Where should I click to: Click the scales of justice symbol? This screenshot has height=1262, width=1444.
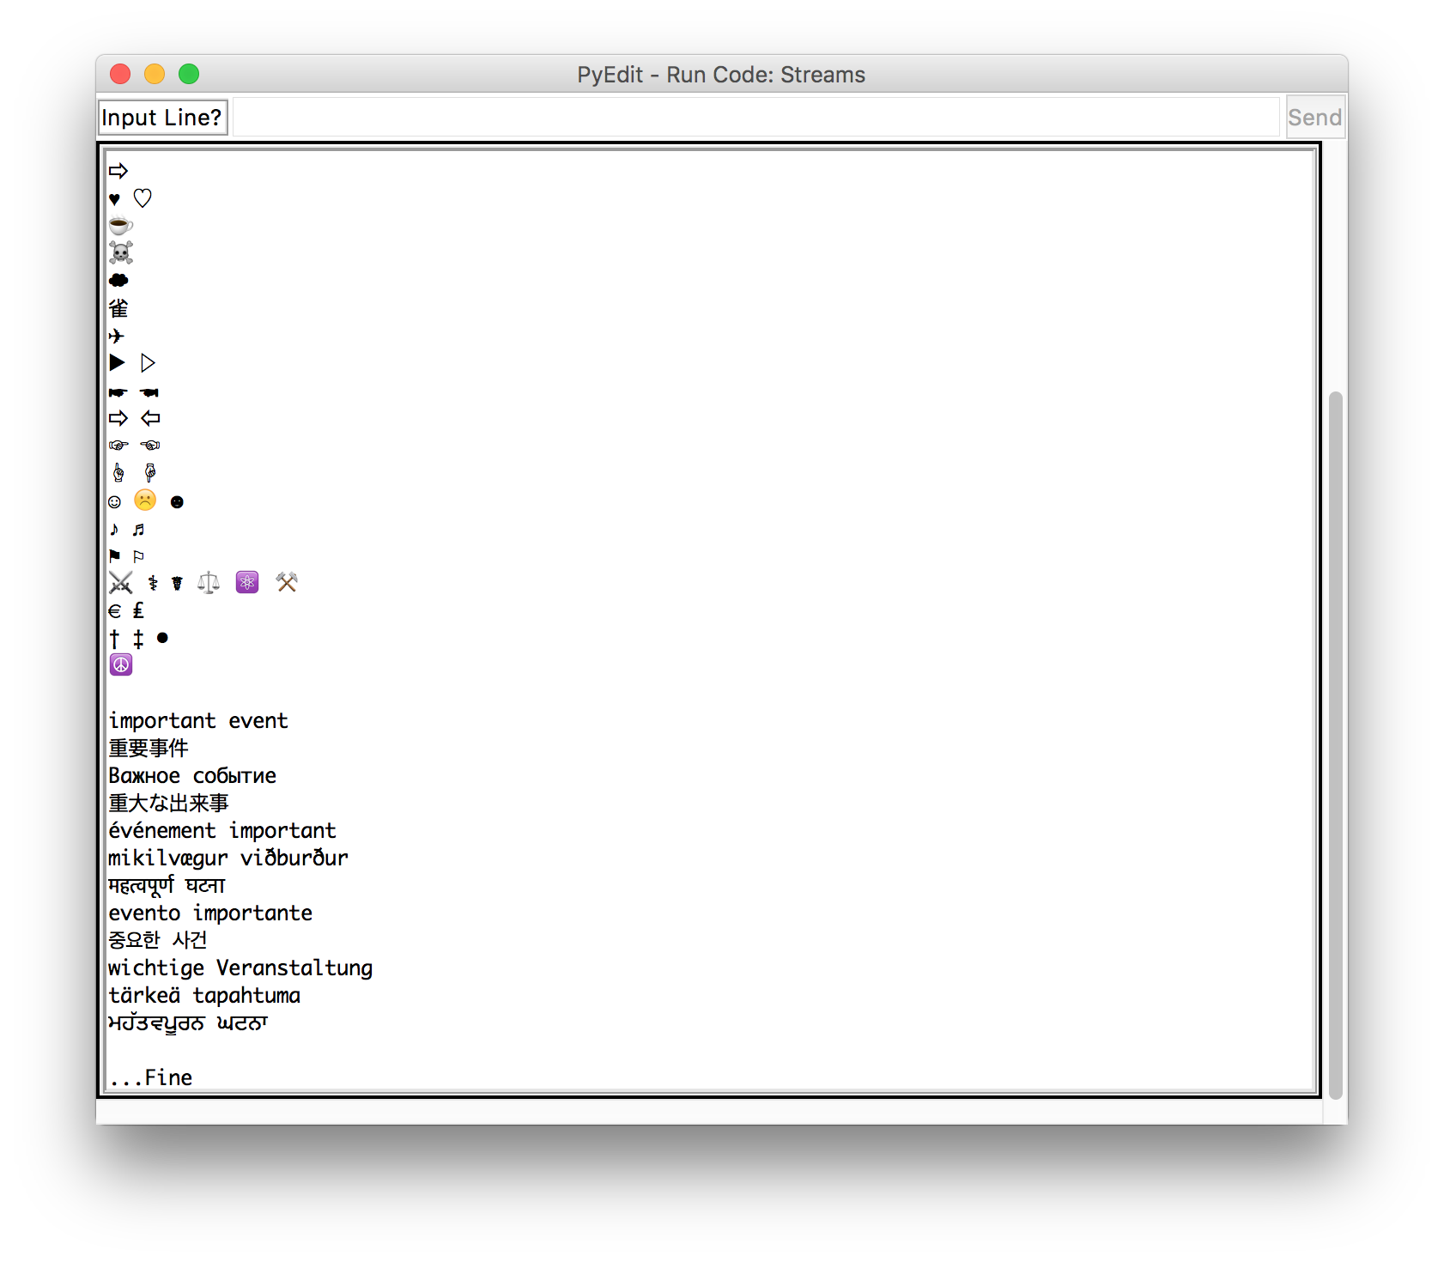pos(209,582)
